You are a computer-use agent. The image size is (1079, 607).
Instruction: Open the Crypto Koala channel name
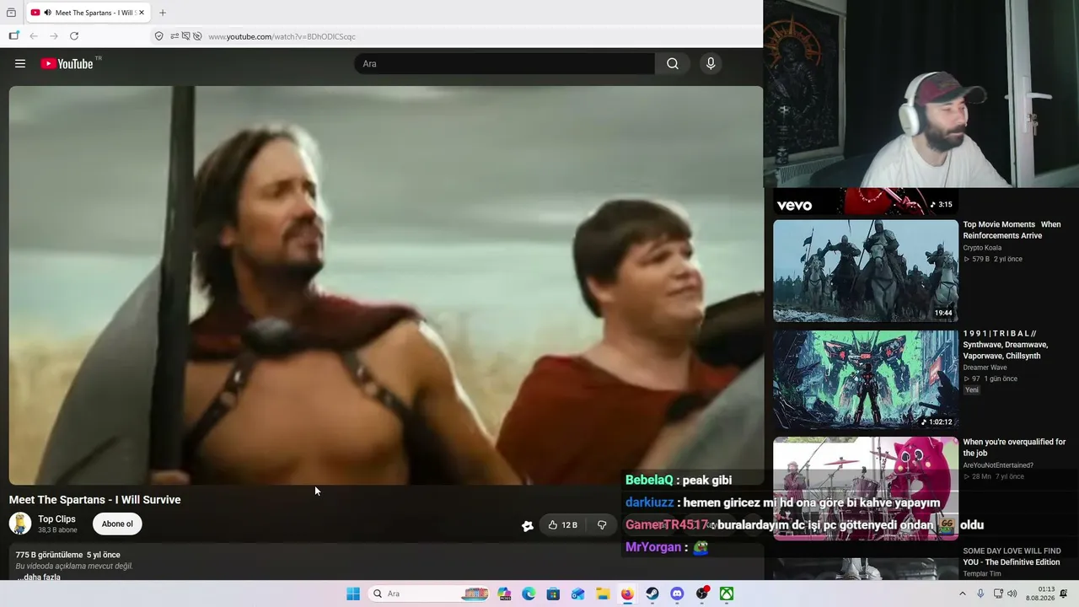pos(982,248)
